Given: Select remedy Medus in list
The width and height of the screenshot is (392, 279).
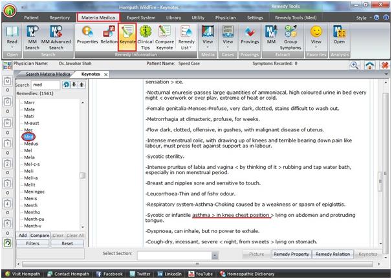Looking at the screenshot, I should pyautogui.click(x=31, y=144).
